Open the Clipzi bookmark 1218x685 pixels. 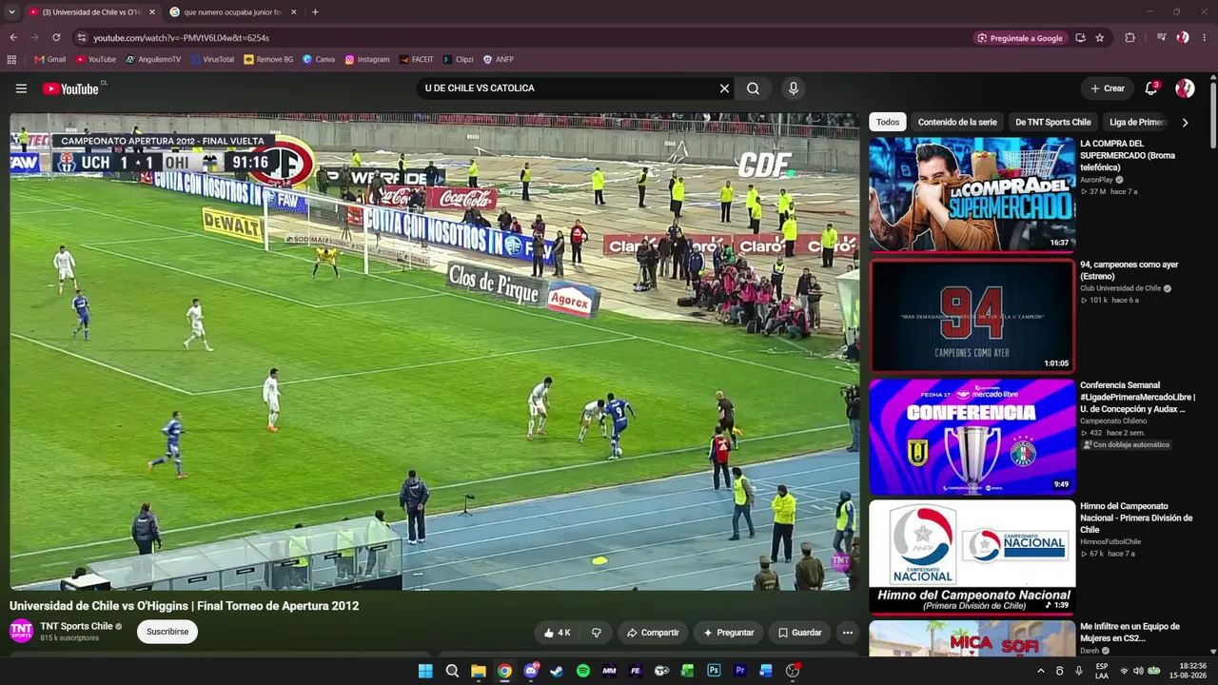(458, 59)
